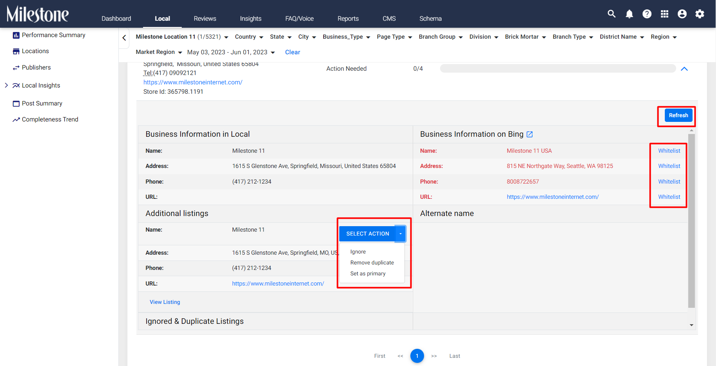Open the user account icon

pyautogui.click(x=682, y=14)
